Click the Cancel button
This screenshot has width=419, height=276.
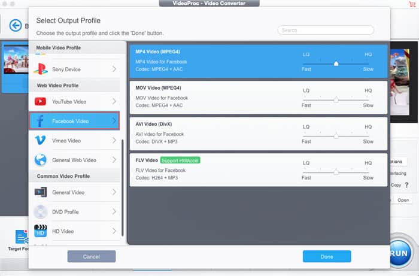tap(92, 256)
